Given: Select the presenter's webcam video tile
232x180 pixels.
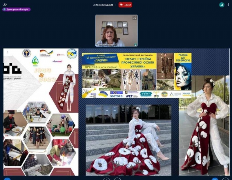Looking at the screenshot, I should click(116, 30).
